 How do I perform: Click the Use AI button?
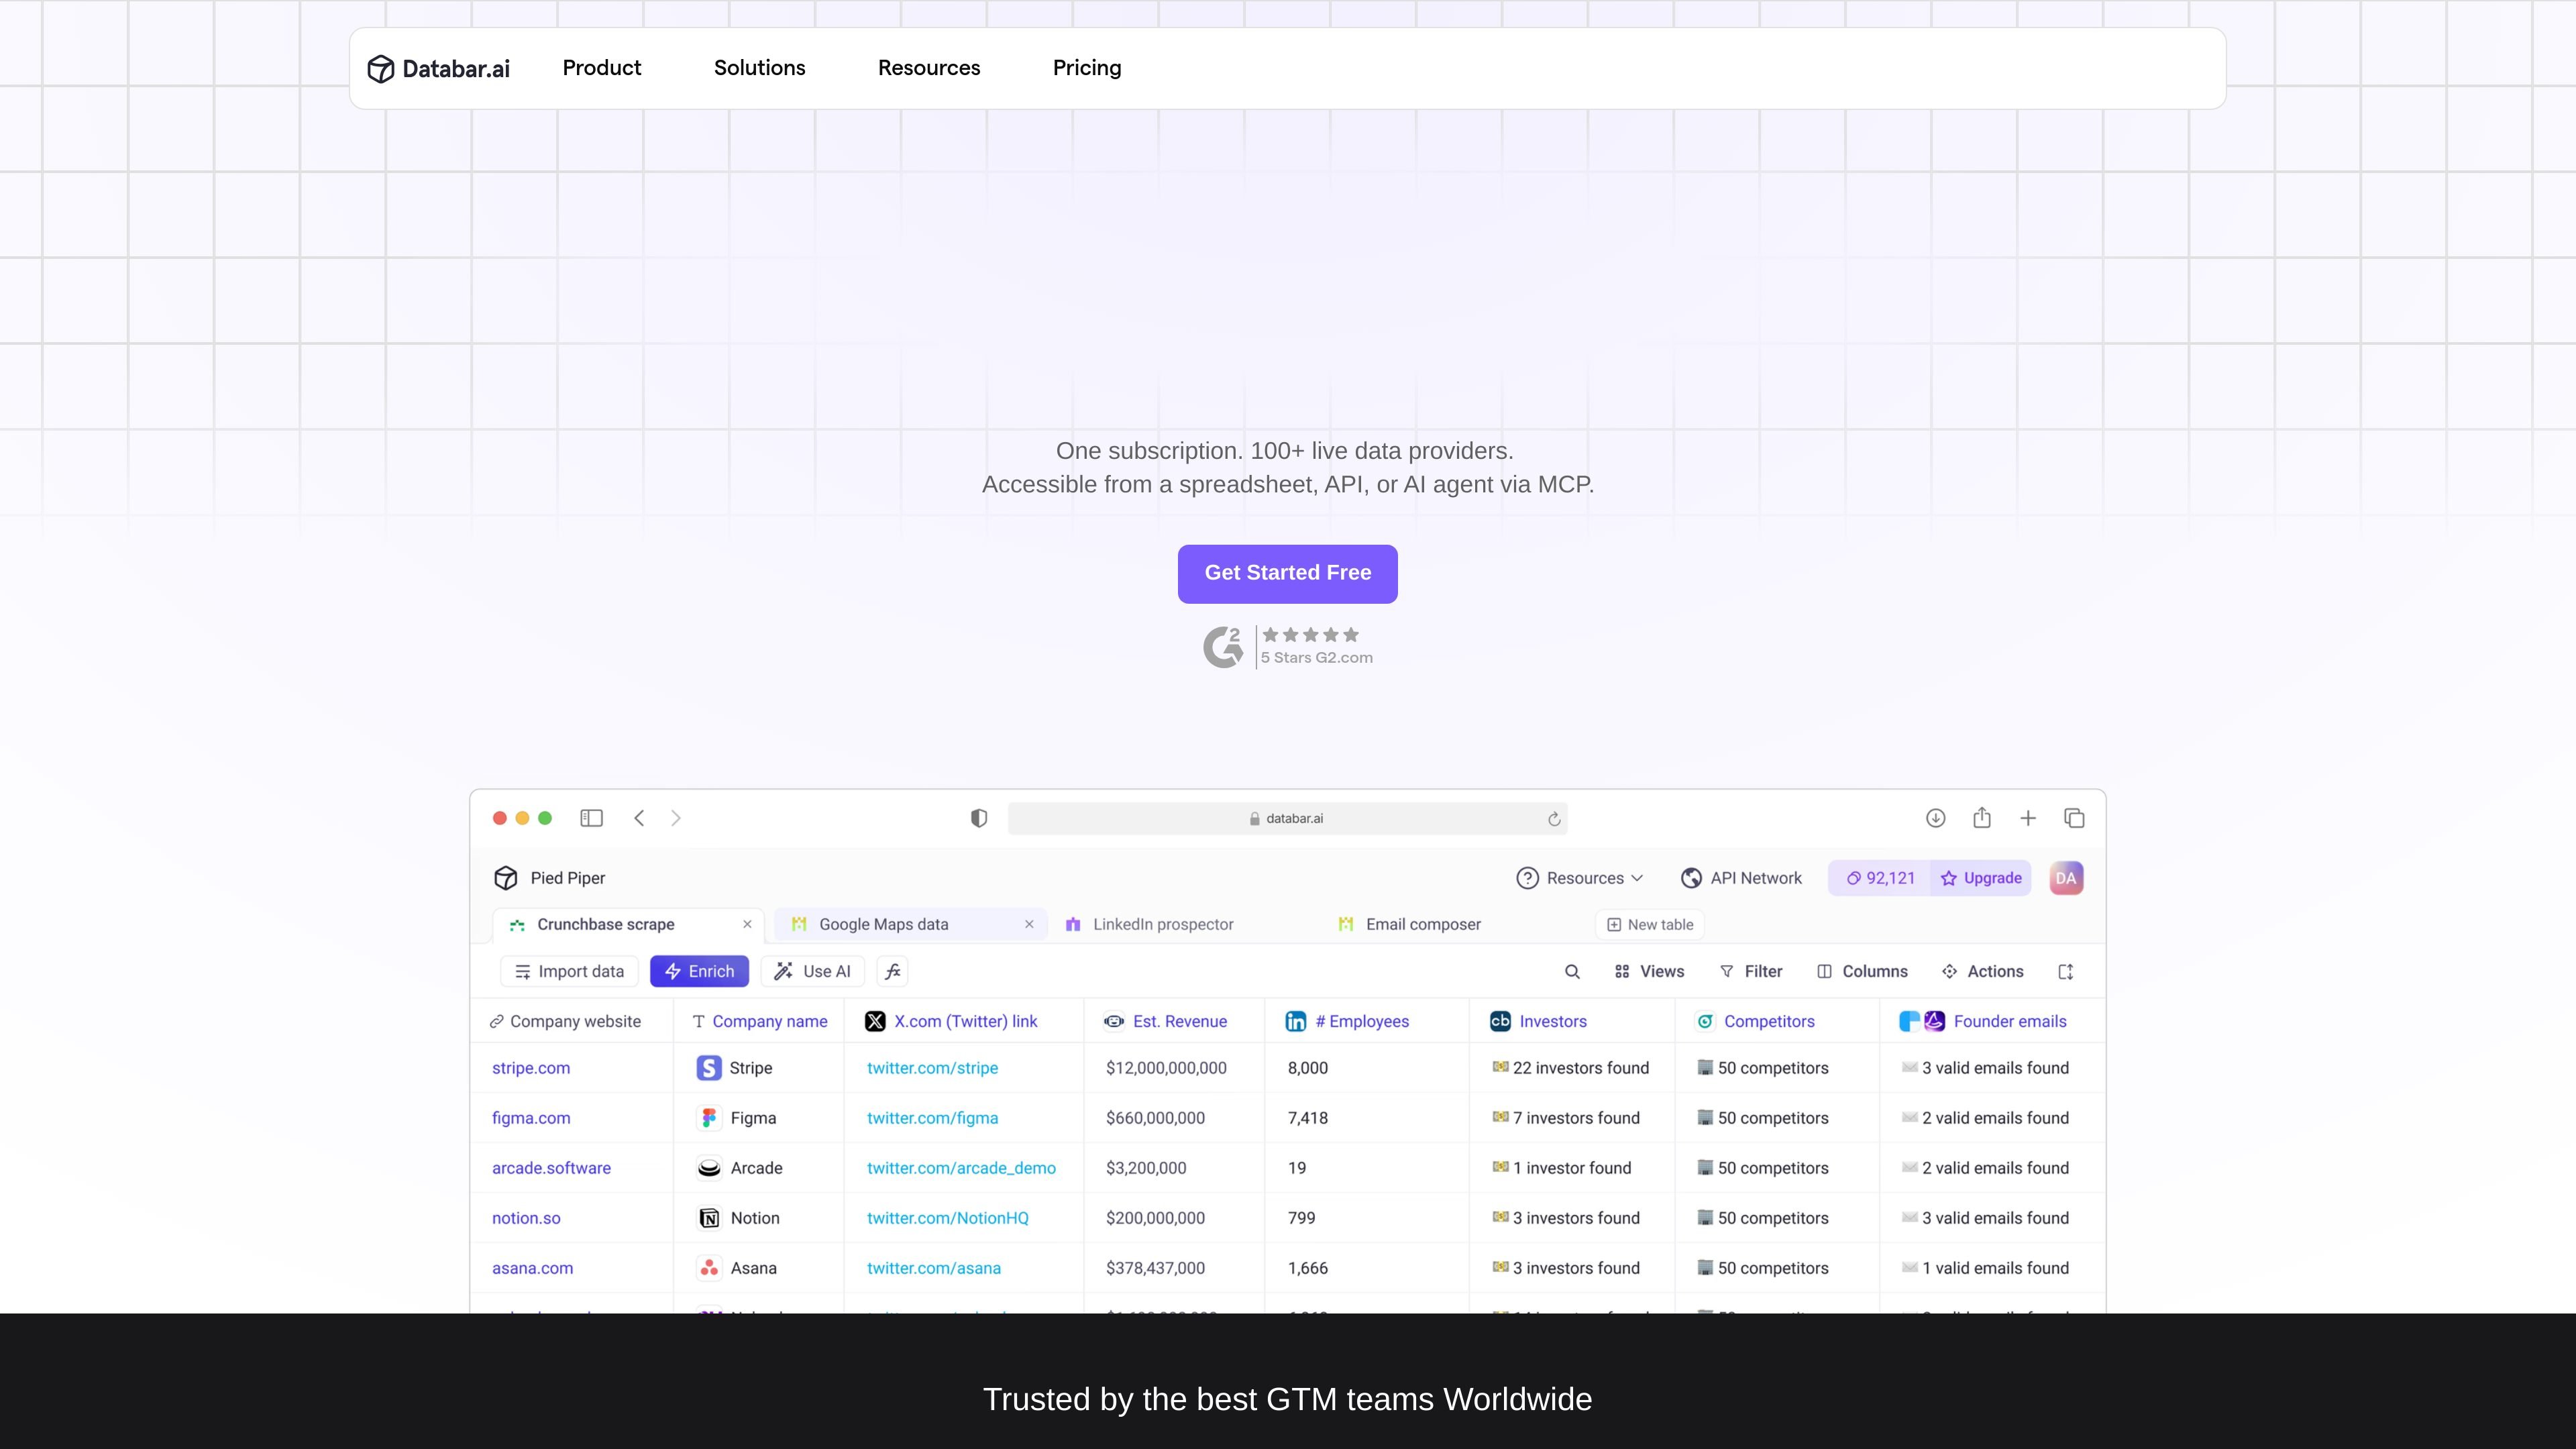pos(812,971)
